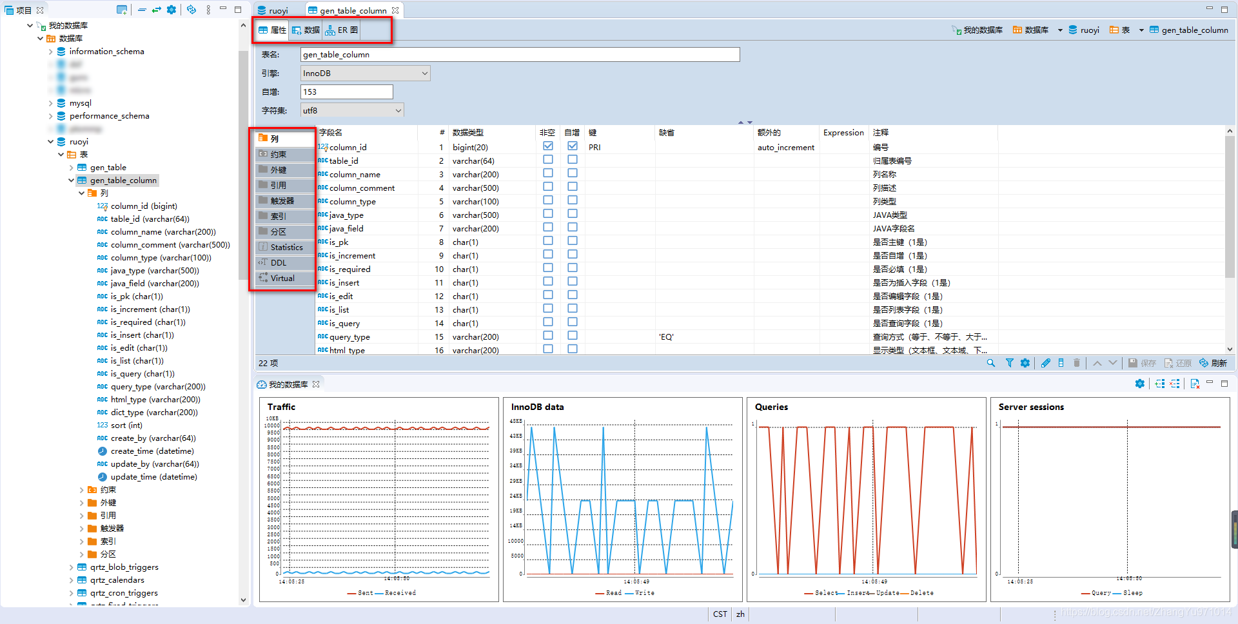Click the 还原 revert button
1238x624 pixels.
click(1178, 363)
